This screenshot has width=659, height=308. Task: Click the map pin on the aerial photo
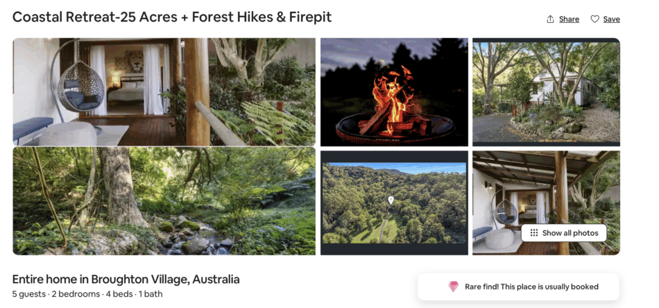[x=391, y=200]
